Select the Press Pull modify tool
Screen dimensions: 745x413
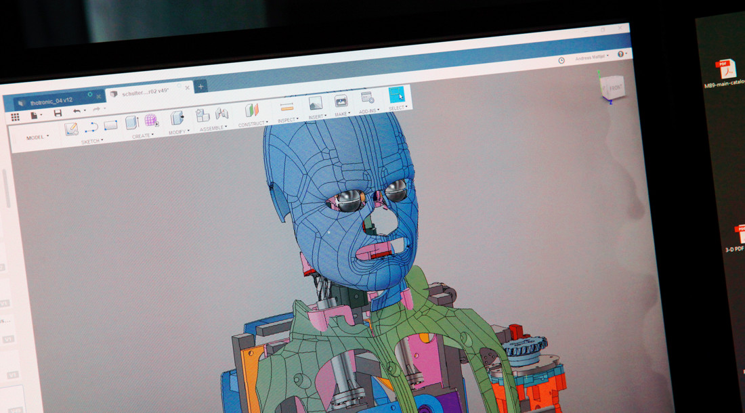coord(177,117)
